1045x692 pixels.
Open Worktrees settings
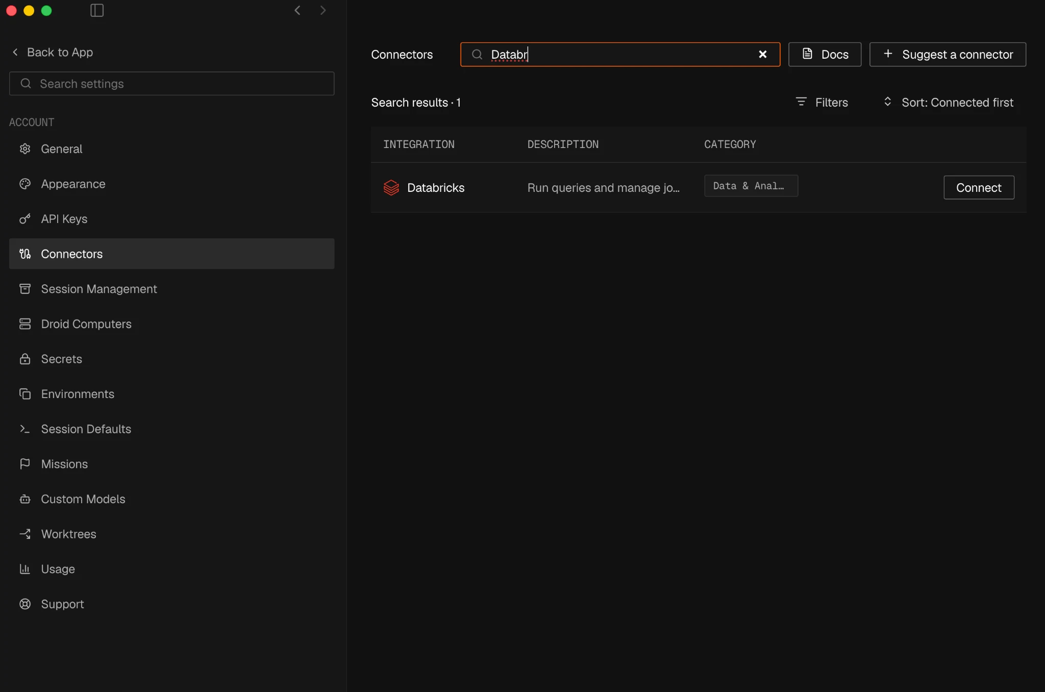(x=171, y=534)
